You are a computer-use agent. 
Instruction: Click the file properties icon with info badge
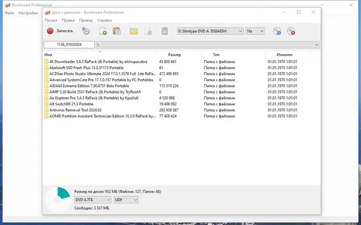click(148, 31)
